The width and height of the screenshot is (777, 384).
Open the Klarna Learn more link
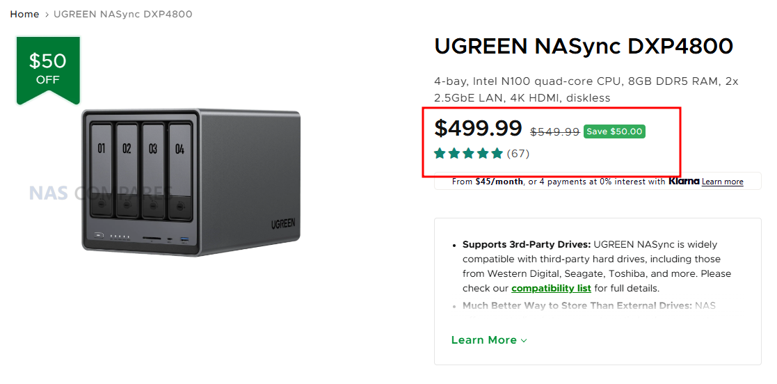(x=722, y=182)
